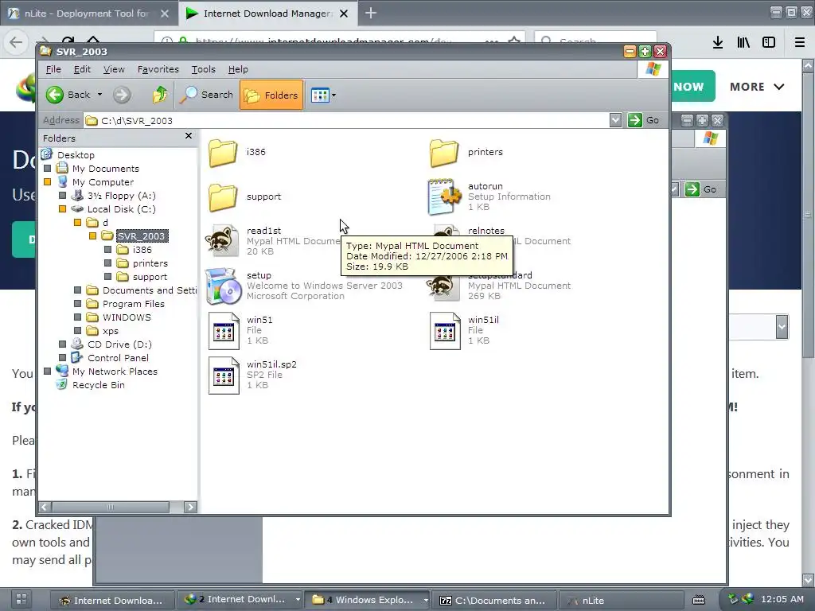Select printers subfolder in folder tree

pyautogui.click(x=150, y=263)
